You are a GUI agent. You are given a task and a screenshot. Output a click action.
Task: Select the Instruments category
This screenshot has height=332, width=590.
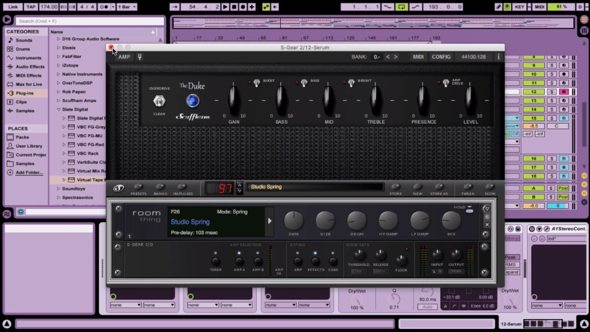(28, 58)
